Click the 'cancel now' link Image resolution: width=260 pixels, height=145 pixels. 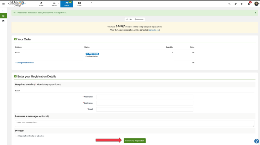click(154, 30)
